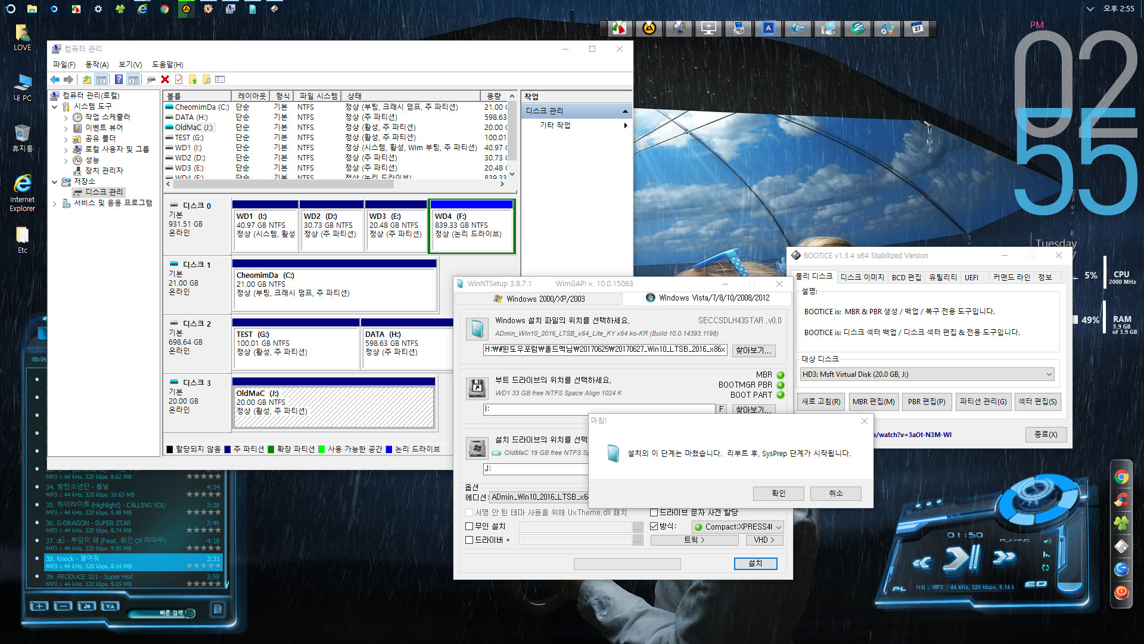Viewport: 1144px width, 644px height.
Task: Click 종료(X) button in BOOTICE
Action: coord(1046,434)
